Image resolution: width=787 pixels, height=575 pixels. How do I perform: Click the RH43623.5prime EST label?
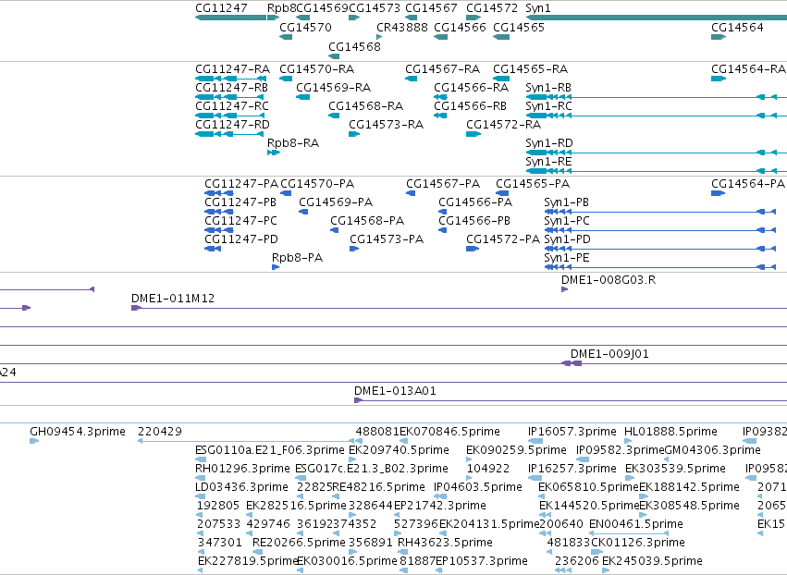click(445, 543)
